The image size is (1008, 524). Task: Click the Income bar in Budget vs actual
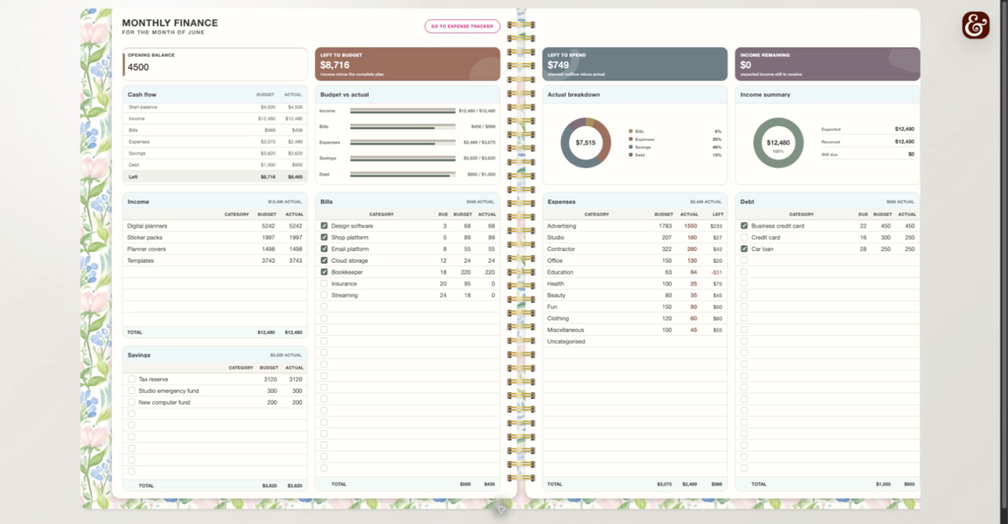coord(402,111)
